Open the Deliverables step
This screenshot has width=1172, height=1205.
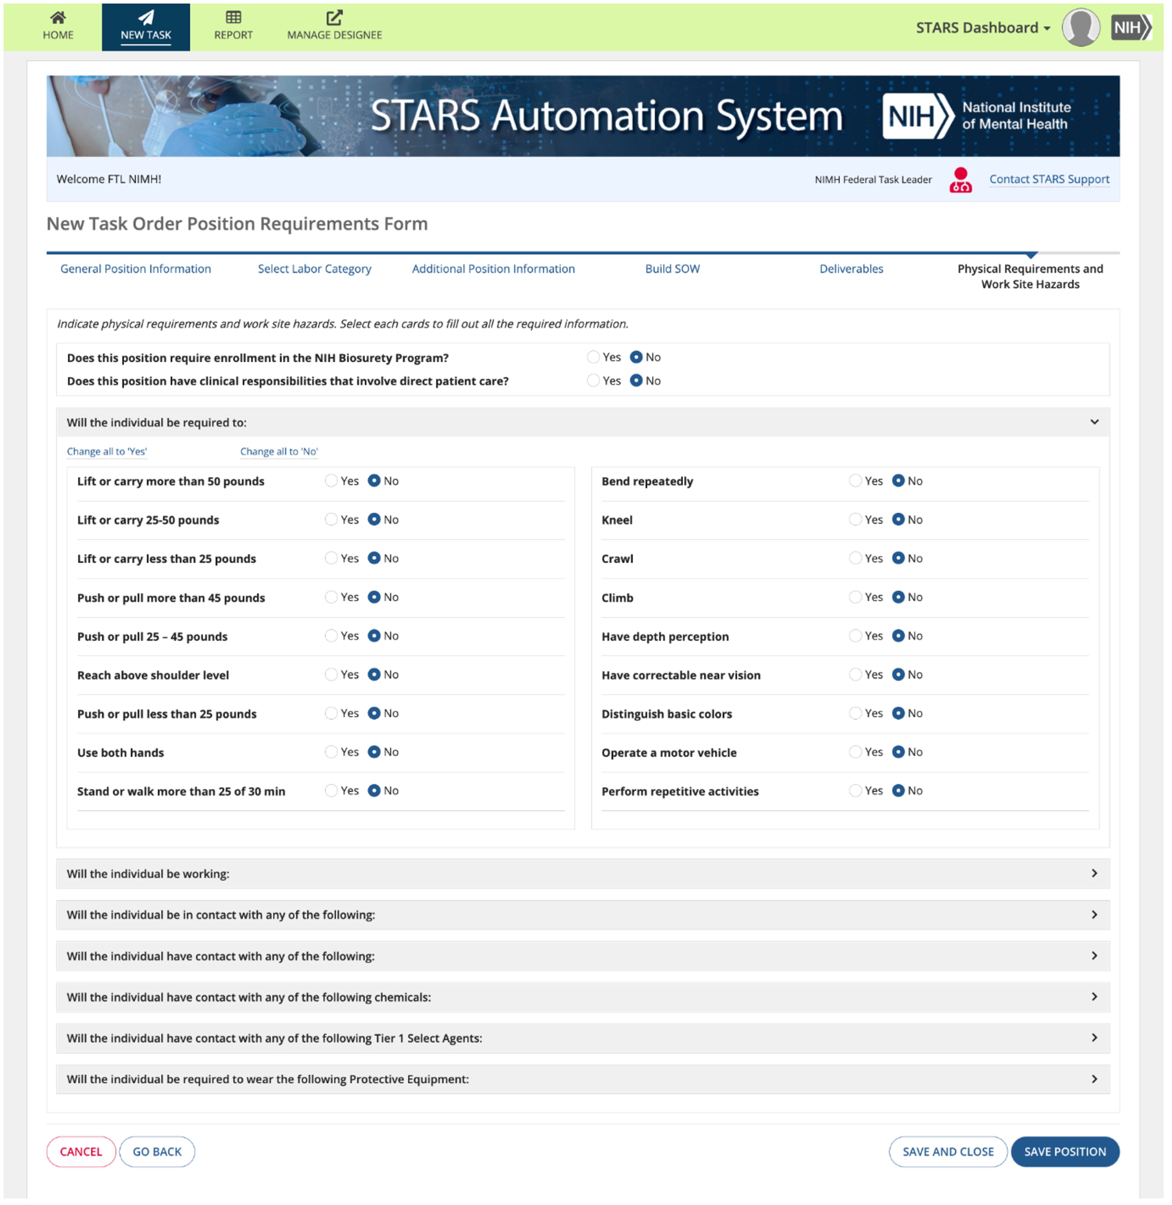coord(851,269)
